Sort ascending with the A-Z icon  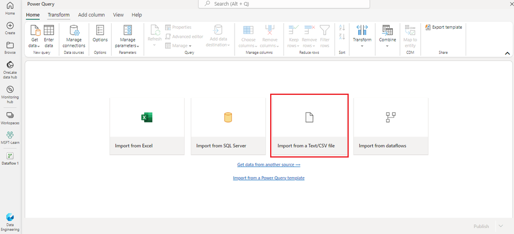coord(342,28)
